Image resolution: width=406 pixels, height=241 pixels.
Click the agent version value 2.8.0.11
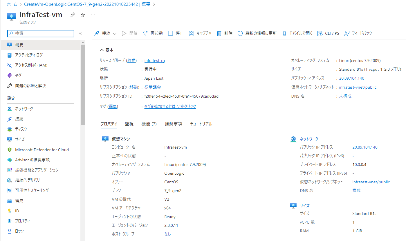tap(171, 225)
